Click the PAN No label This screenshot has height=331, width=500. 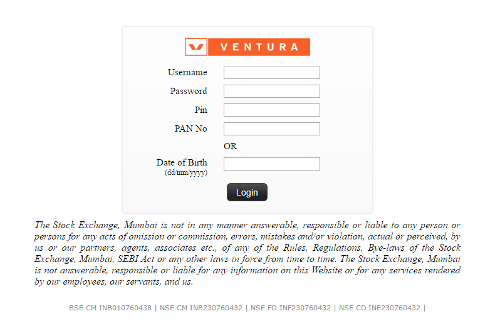(190, 129)
